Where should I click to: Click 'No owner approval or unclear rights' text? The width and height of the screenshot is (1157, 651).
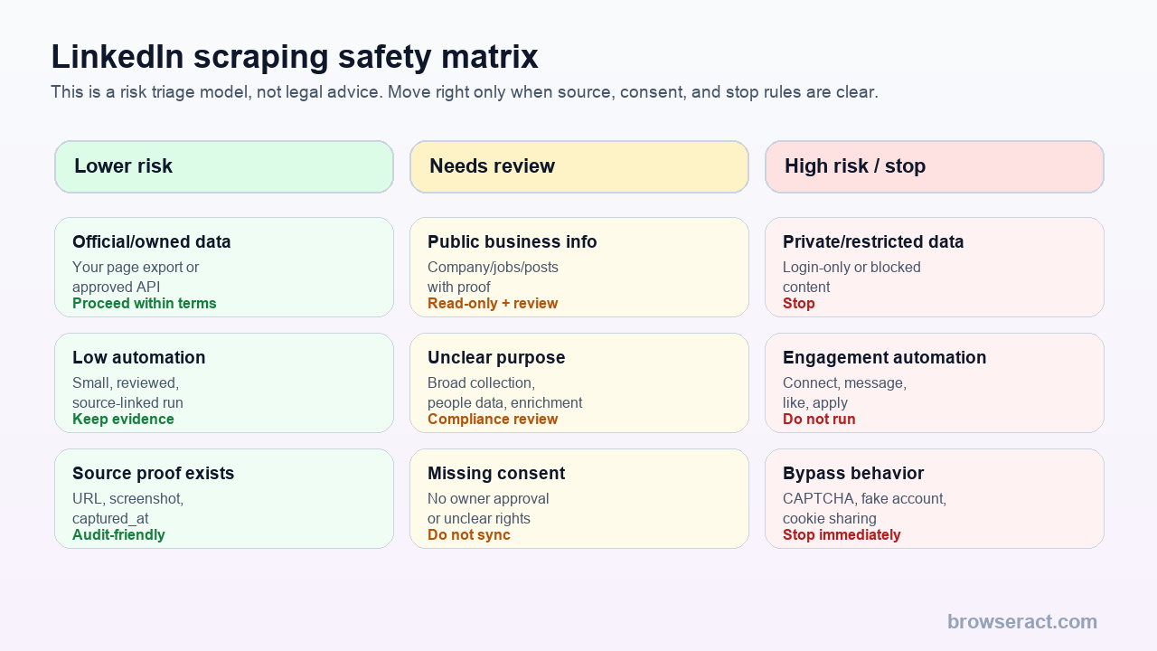(x=488, y=509)
